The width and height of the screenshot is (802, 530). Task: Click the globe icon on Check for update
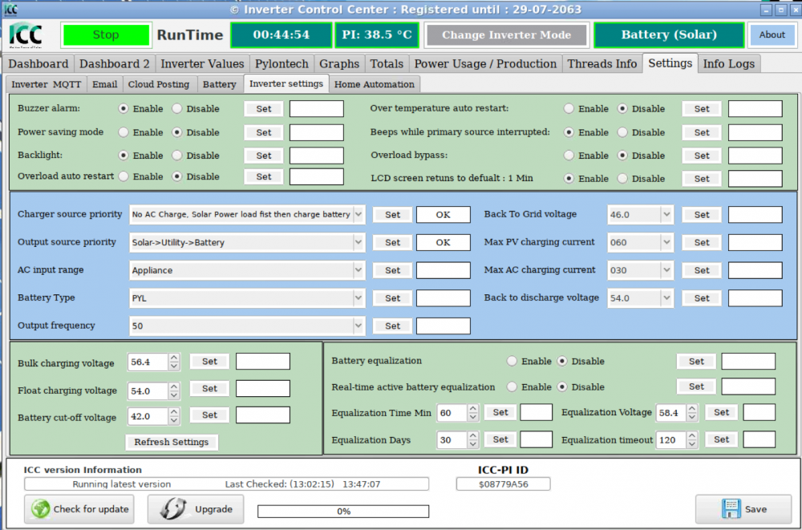(x=40, y=509)
